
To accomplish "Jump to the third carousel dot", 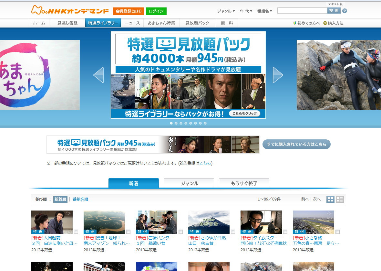I will click(181, 123).
